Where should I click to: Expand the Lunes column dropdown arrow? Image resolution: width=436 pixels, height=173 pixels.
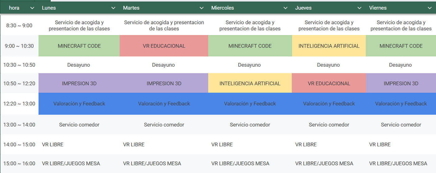pos(113,8)
